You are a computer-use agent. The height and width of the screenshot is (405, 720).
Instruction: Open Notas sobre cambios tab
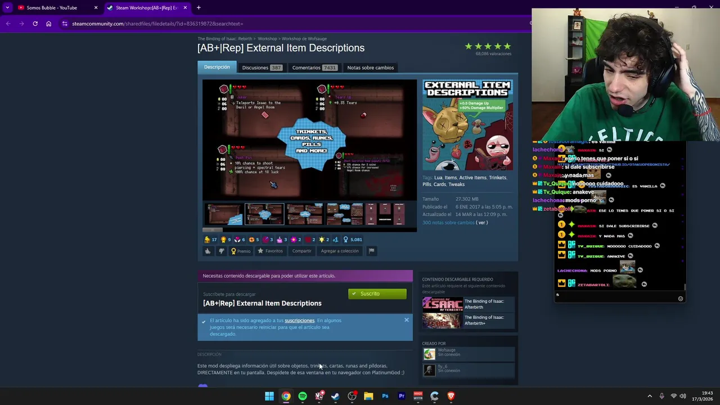(370, 67)
